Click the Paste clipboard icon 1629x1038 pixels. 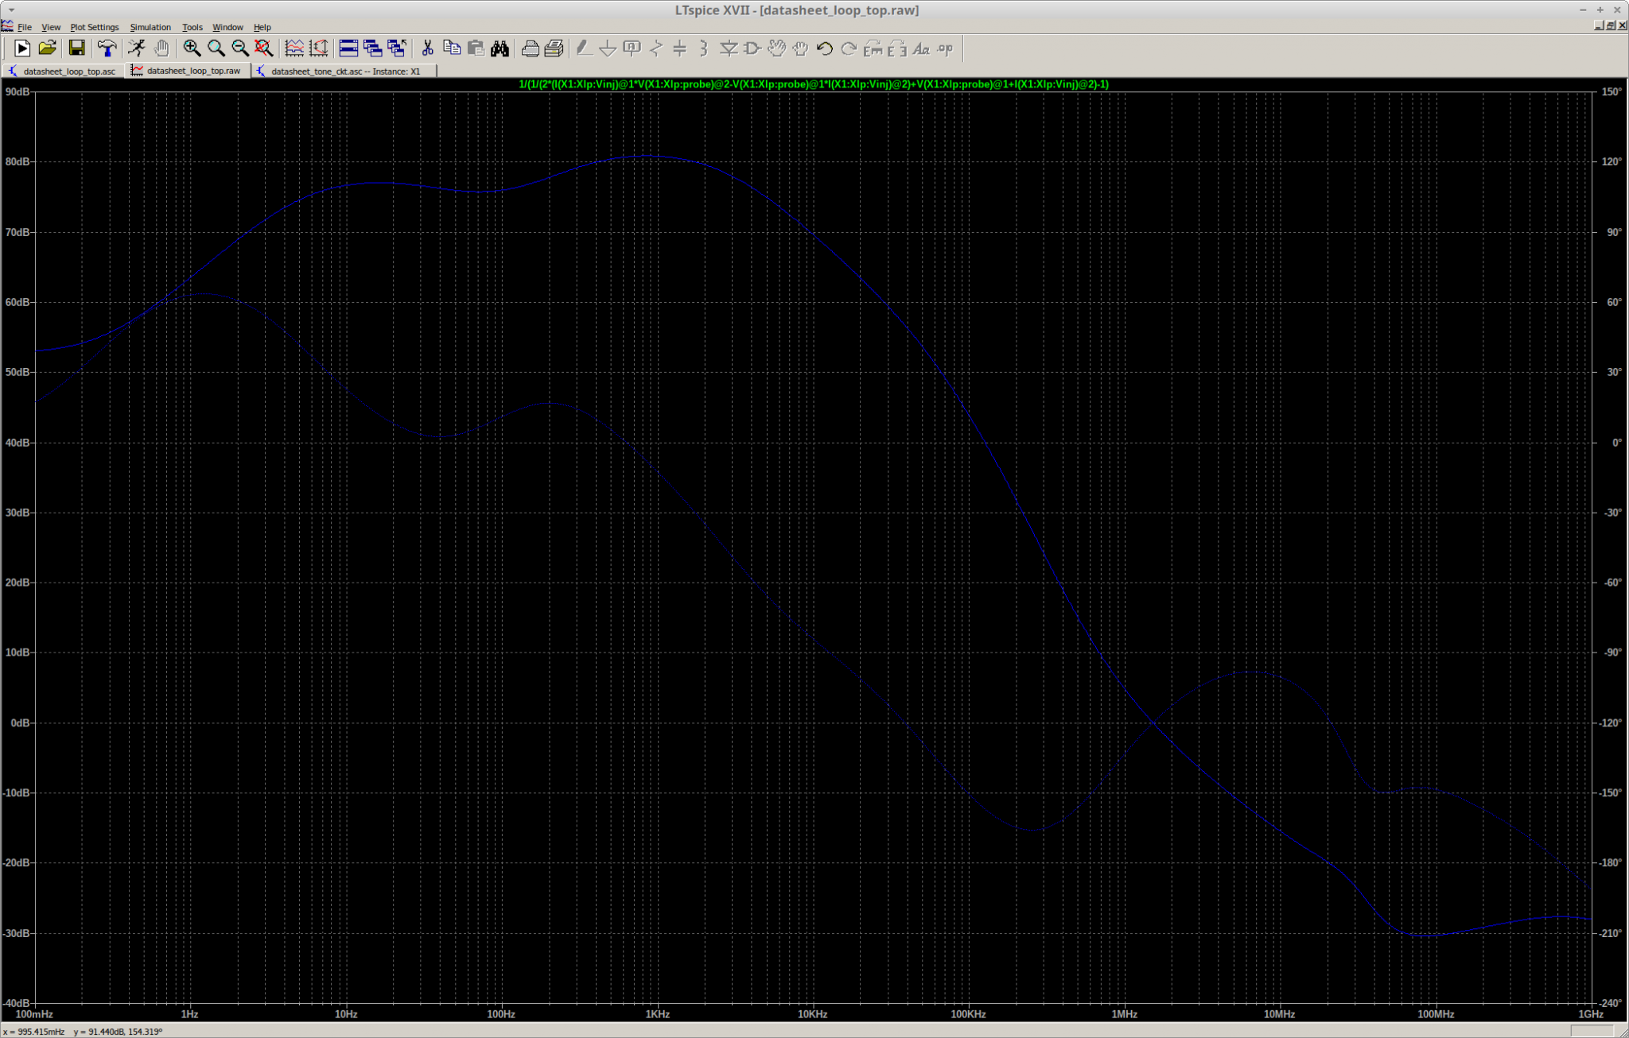[x=476, y=48]
